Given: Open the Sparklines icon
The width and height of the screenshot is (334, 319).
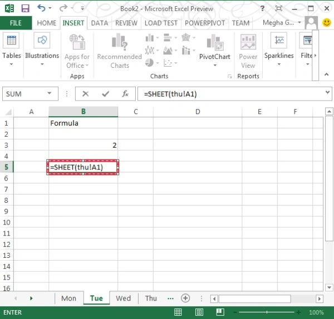Looking at the screenshot, I should coord(279,40).
